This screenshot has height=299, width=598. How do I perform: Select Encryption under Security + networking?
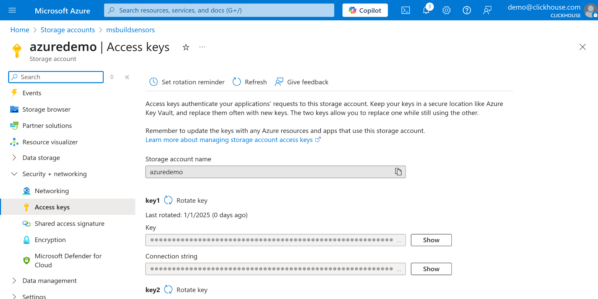click(x=50, y=240)
